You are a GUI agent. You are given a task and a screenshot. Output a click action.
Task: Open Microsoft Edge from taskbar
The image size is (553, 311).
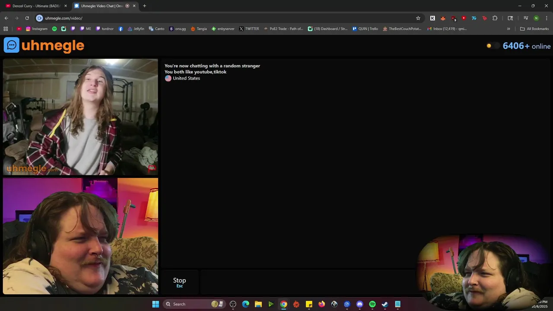[x=245, y=304]
